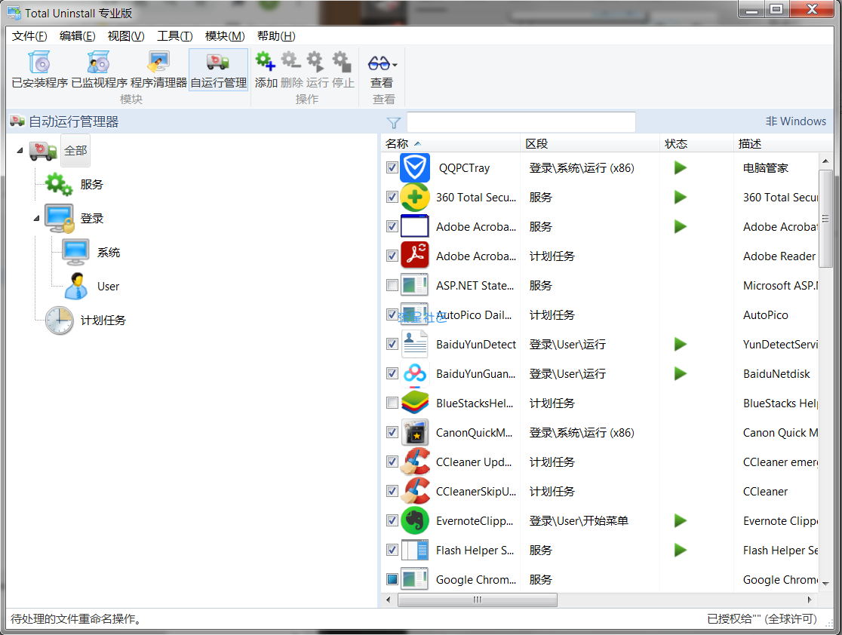Screen dimensions: 842x635
Task: Open the 已监视程序 module
Action: 100,69
